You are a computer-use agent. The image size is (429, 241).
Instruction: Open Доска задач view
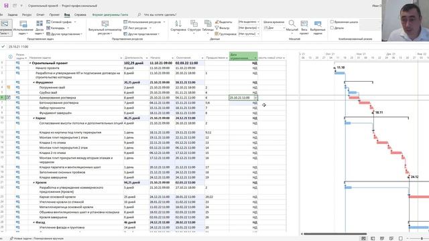tap(40, 27)
